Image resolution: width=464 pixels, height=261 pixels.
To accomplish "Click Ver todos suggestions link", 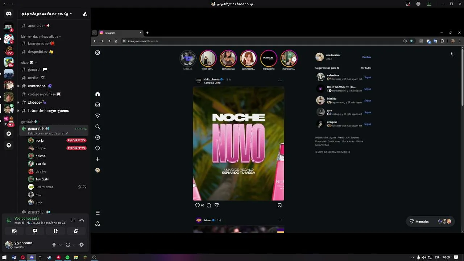I will [x=366, y=68].
